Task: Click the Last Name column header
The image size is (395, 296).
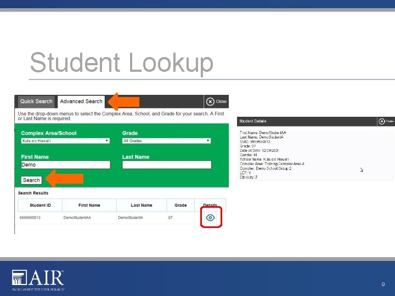Action: tap(142, 205)
